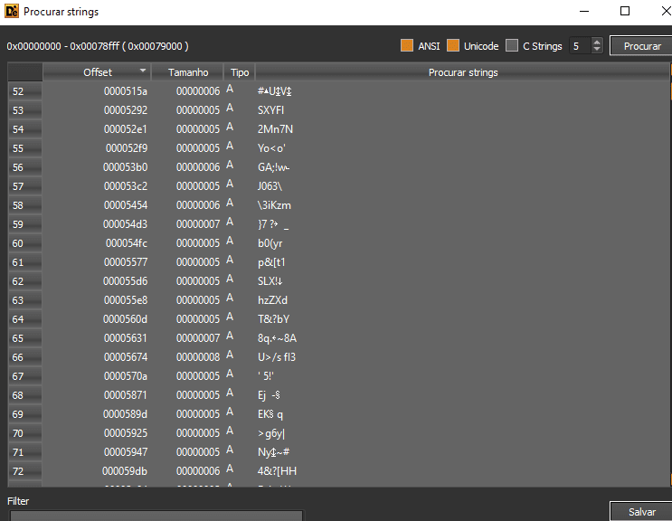Click type cell A in row 70

click(x=230, y=431)
